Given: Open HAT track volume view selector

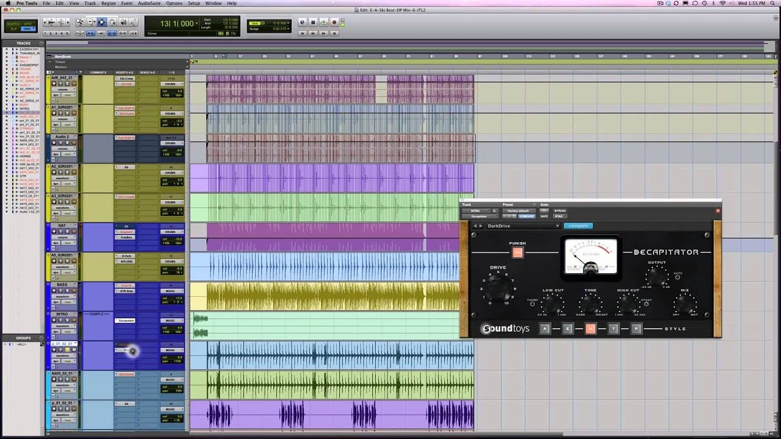Looking at the screenshot, I should (x=63, y=238).
